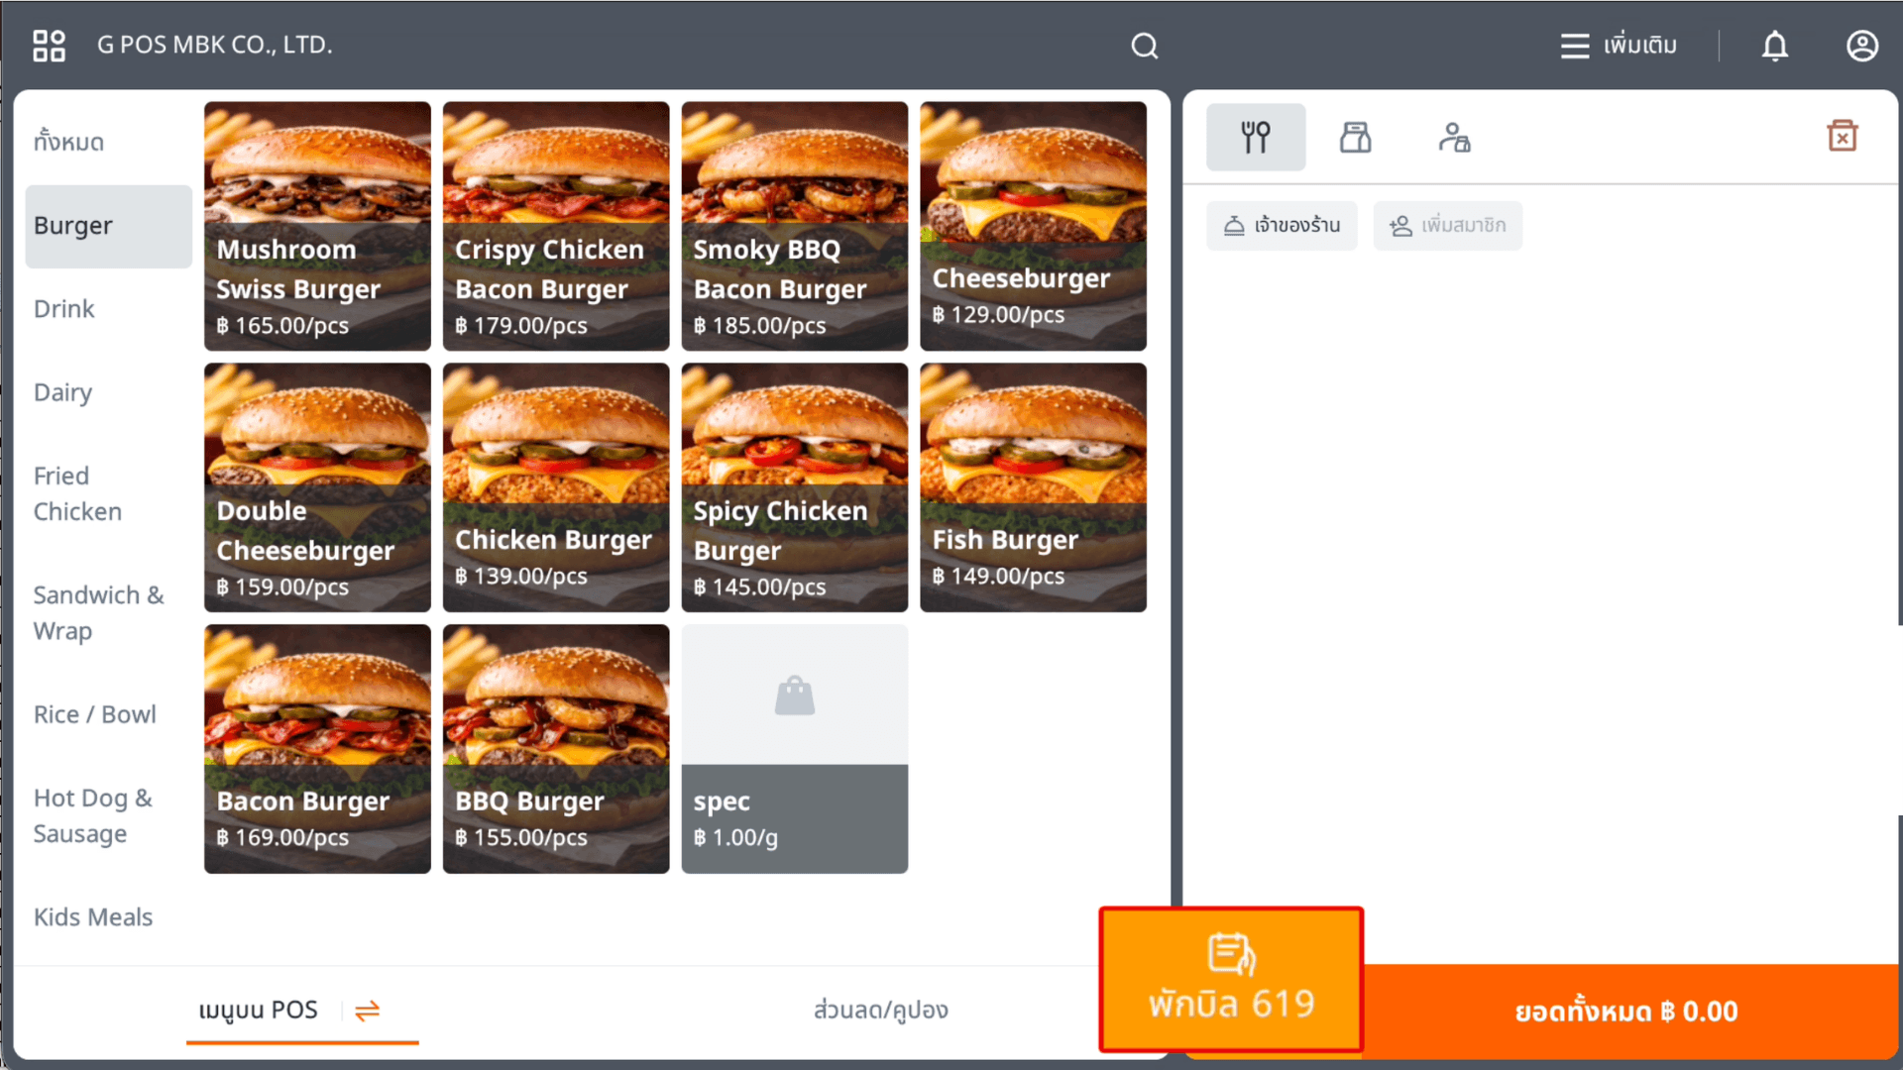Switch to the ส่วนลด/คูปอง tab
This screenshot has height=1070, width=1903.
tap(881, 1011)
